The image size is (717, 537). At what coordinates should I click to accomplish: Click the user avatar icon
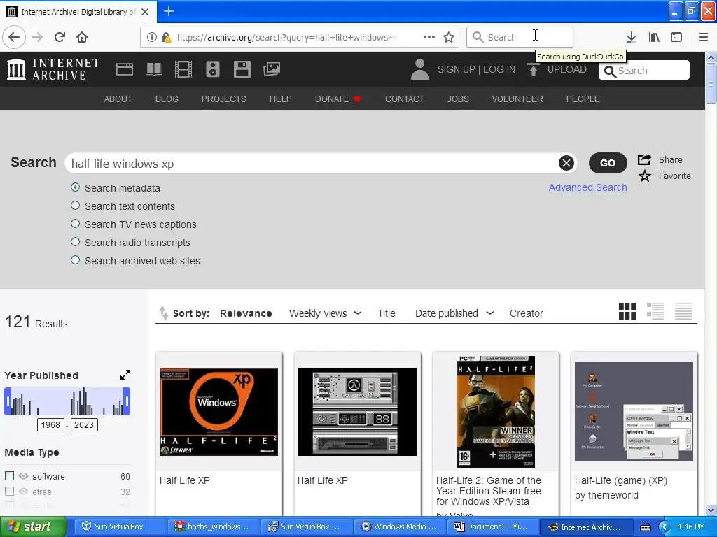point(419,69)
